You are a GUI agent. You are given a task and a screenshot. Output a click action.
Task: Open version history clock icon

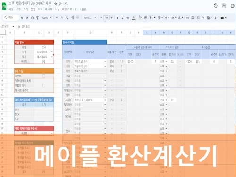216,6
